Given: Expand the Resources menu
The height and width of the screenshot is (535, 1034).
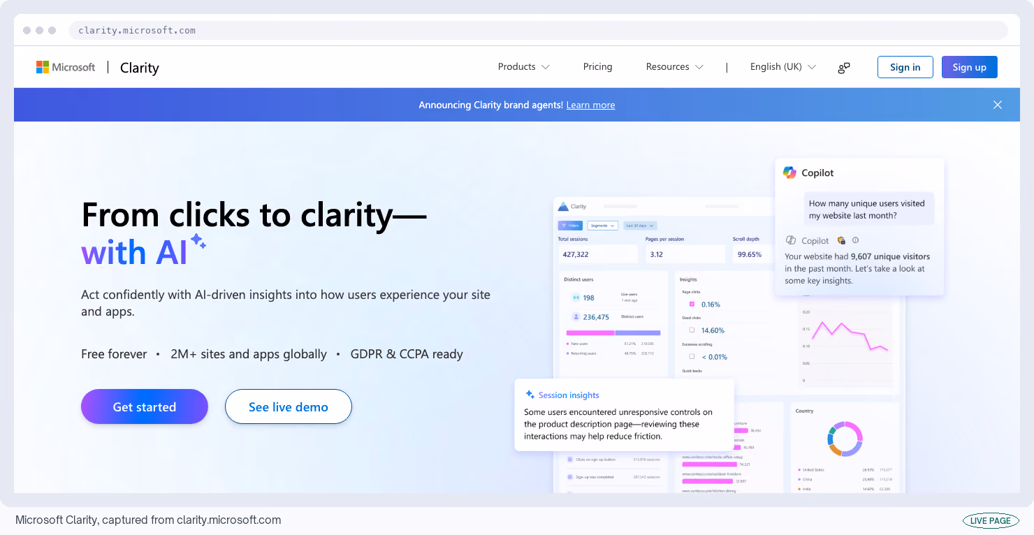Looking at the screenshot, I should click(674, 67).
